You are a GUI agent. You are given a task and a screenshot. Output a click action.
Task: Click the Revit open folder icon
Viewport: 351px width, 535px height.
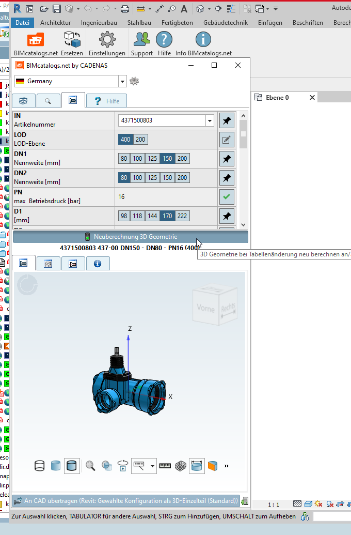(x=44, y=9)
